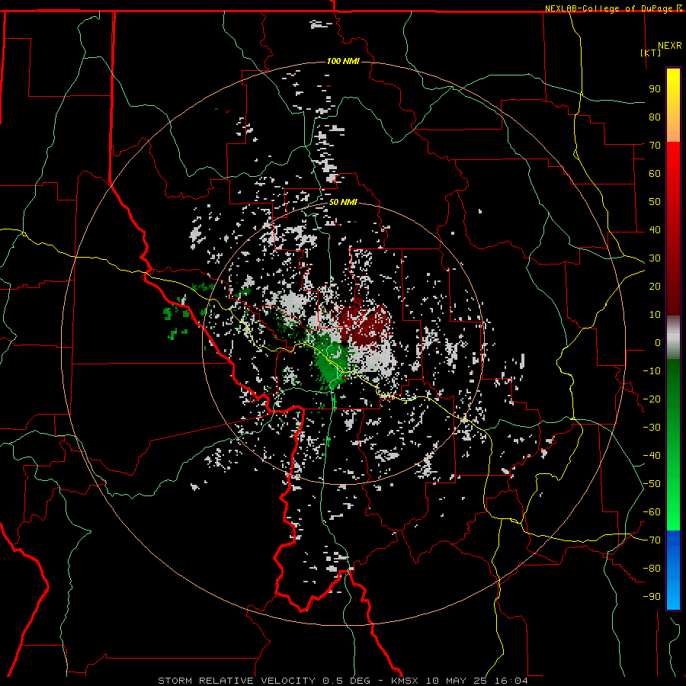686x686 pixels.
Task: Click the large green inbound velocity patch
Action: pos(330,360)
